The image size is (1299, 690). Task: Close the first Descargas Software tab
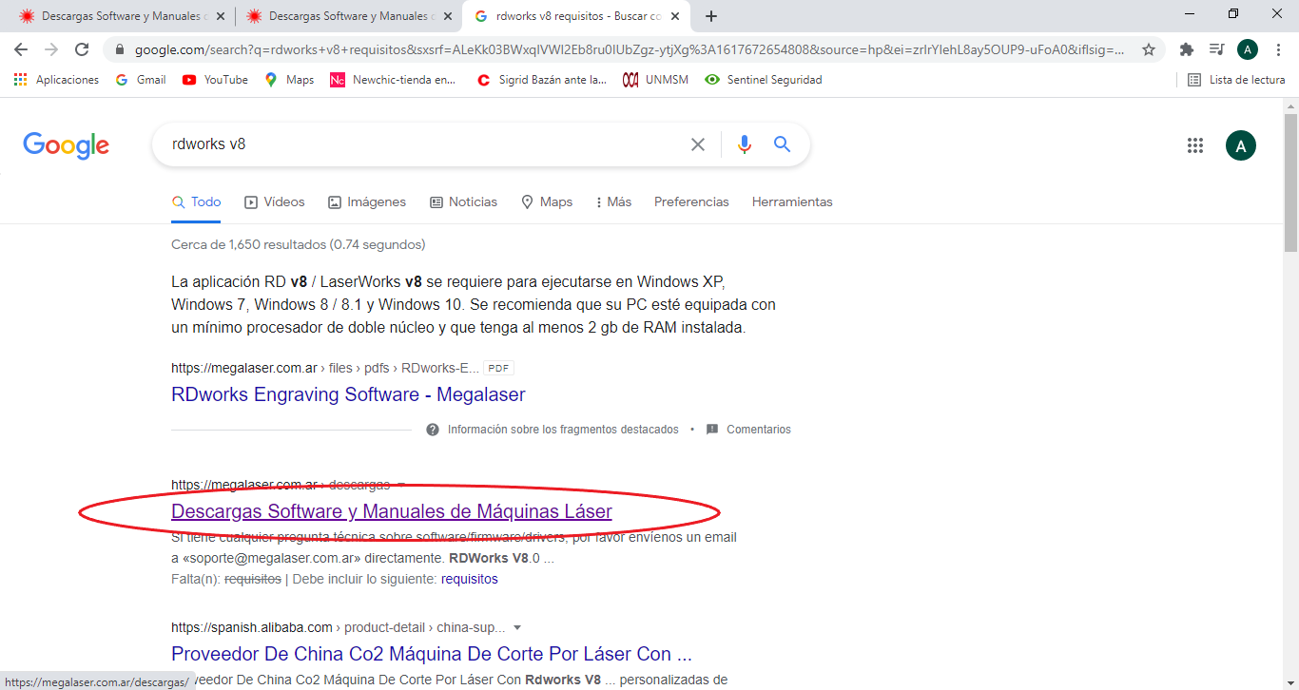coord(220,16)
